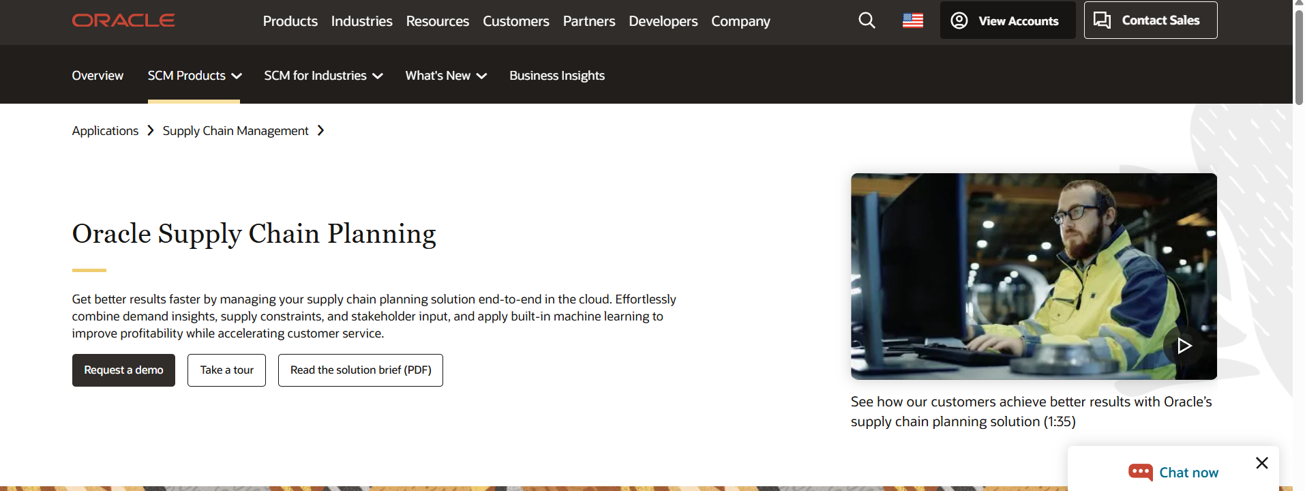Click the Contact Sales button
Image resolution: width=1305 pixels, height=491 pixels.
click(x=1150, y=20)
